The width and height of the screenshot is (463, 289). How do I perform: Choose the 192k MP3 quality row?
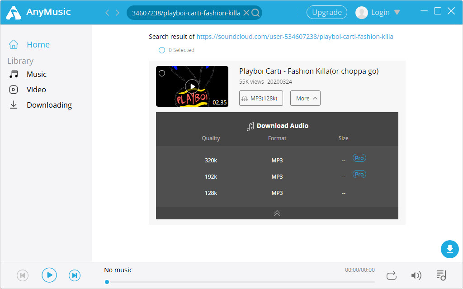coord(277,176)
